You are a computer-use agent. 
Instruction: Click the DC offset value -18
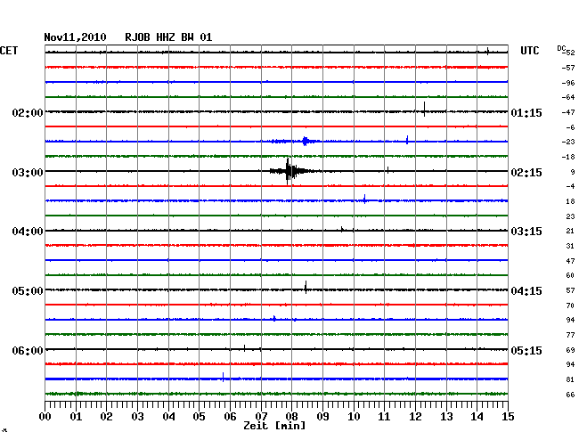pyautogui.click(x=568, y=157)
